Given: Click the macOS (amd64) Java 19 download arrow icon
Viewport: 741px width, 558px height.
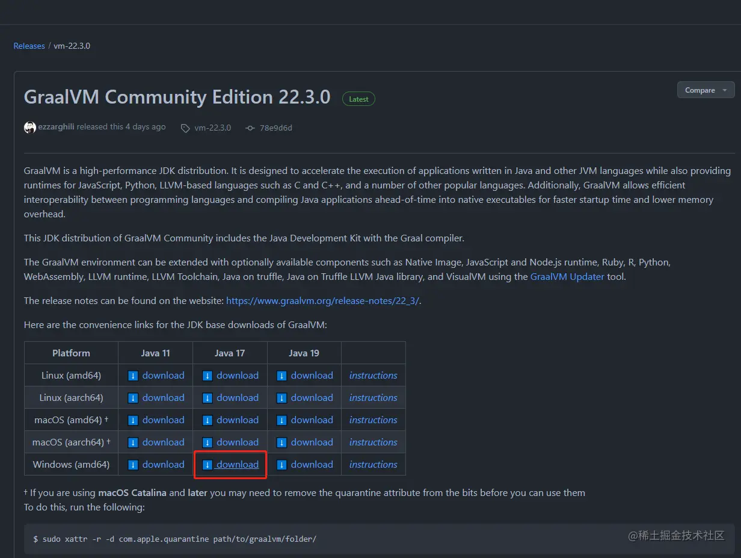Looking at the screenshot, I should [281, 420].
